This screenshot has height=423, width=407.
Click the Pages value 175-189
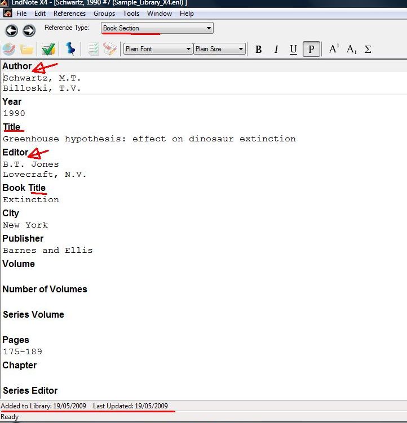click(x=23, y=351)
